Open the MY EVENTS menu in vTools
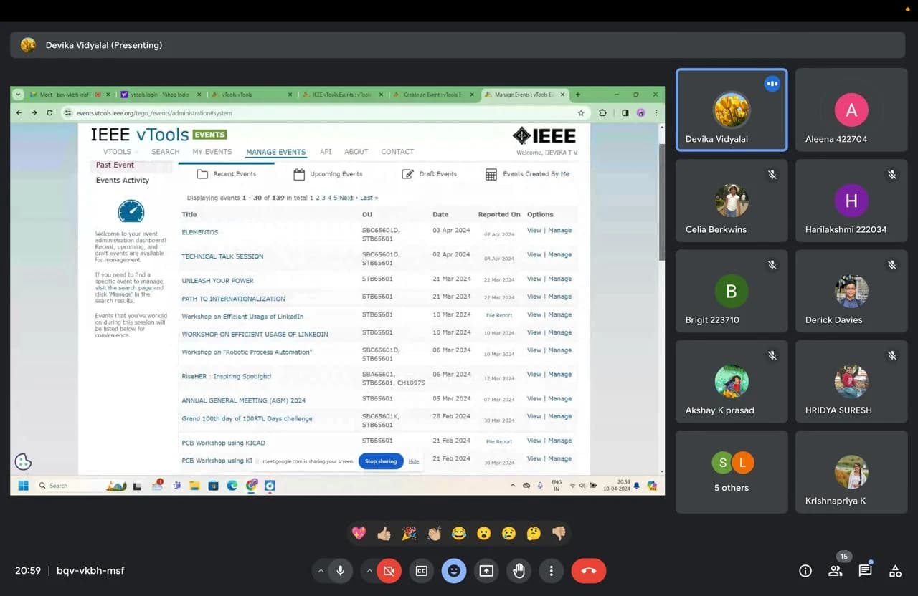 point(212,152)
